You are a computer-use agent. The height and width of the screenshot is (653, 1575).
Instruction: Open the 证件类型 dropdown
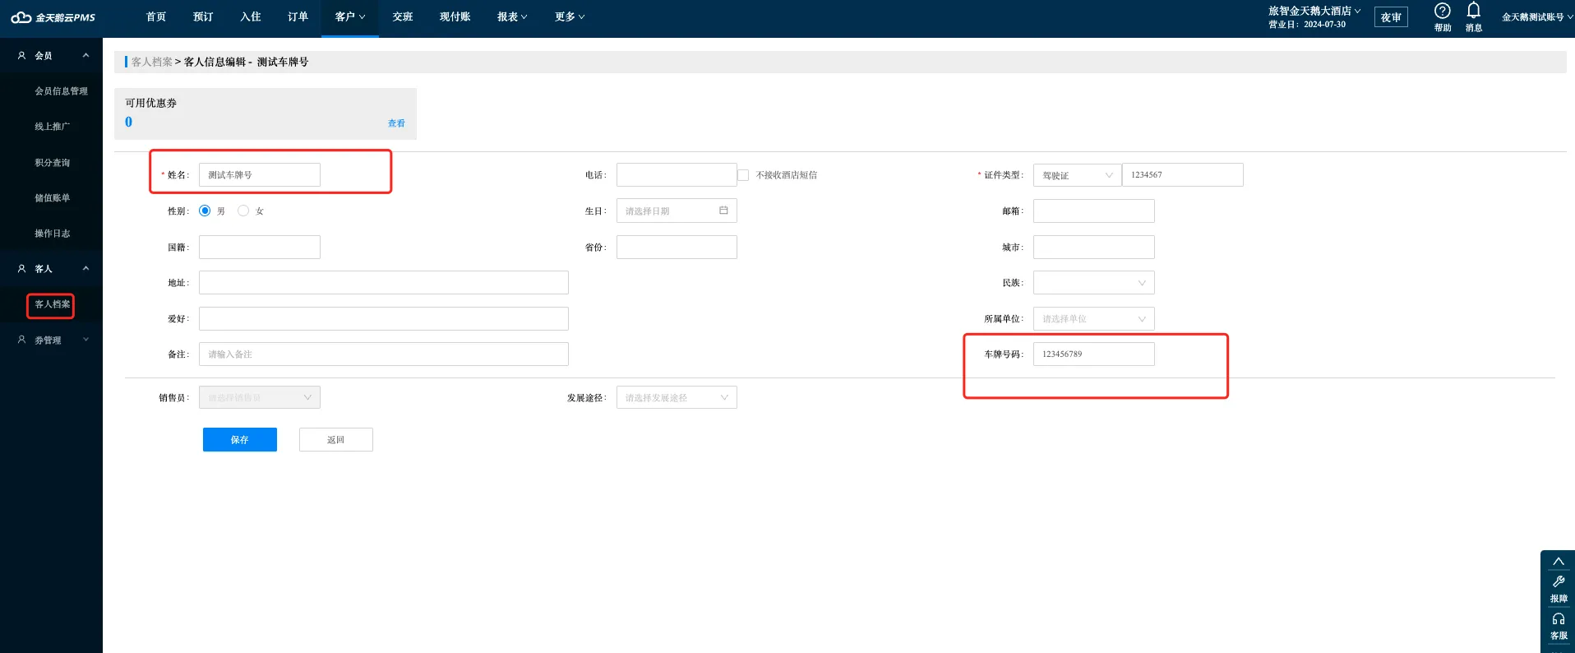1077,175
